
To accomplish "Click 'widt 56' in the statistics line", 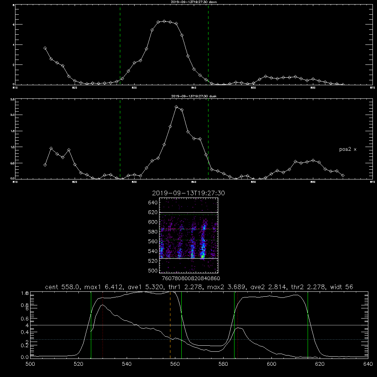I will [342, 287].
